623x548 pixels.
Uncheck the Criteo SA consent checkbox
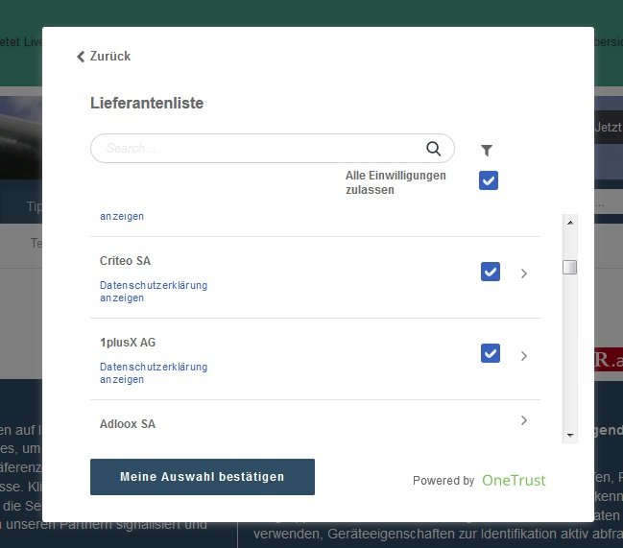click(491, 272)
